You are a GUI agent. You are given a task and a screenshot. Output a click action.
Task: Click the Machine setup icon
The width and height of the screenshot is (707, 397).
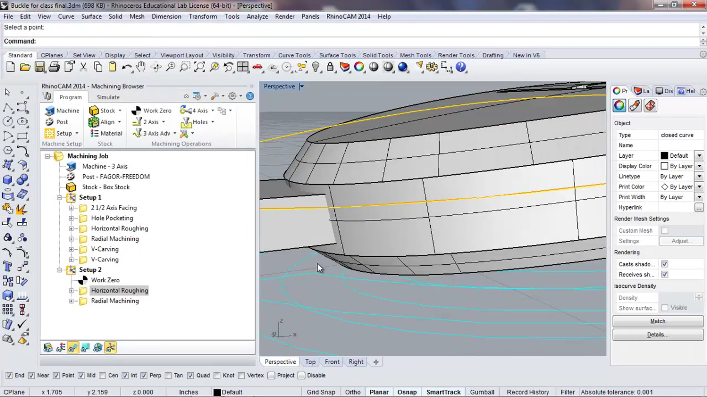49,111
